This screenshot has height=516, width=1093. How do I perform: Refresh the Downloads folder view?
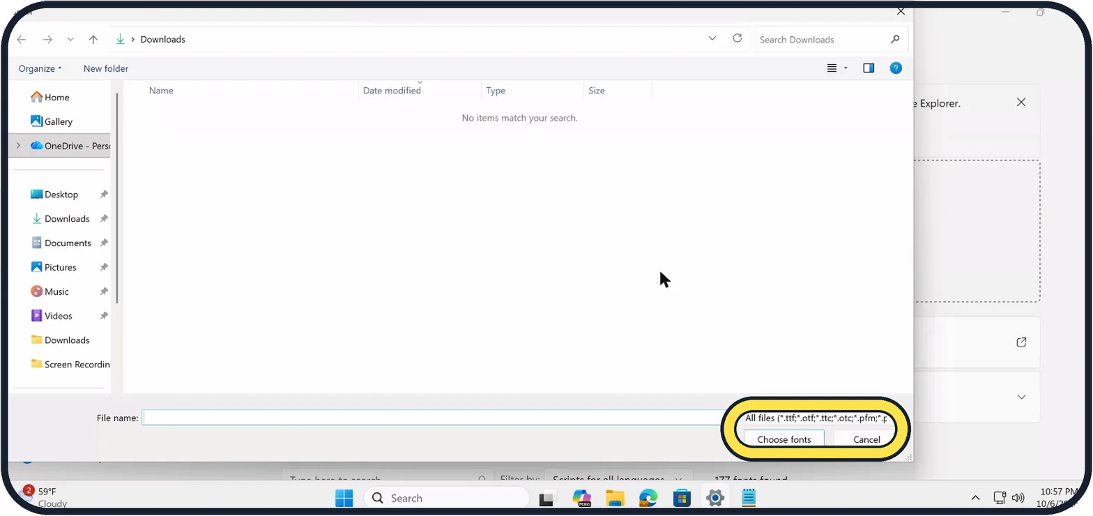[x=737, y=38]
